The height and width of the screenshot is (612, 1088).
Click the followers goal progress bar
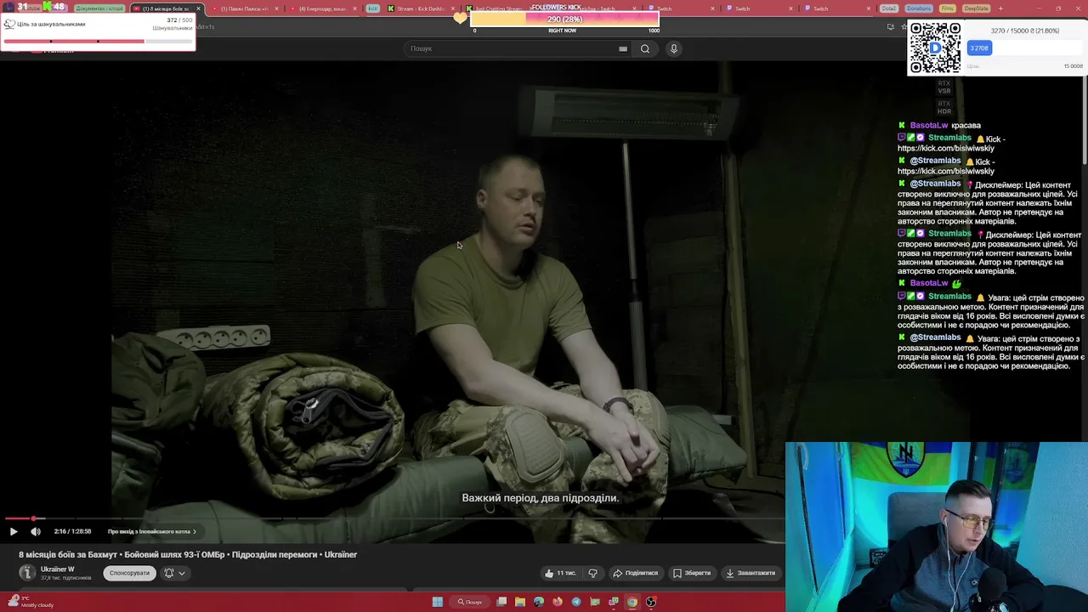[x=564, y=19]
